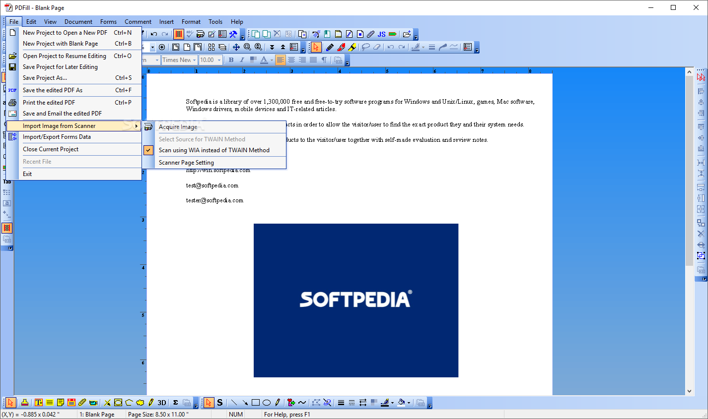The image size is (708, 419).
Task: Choose Close Current Project
Action: coord(74,149)
